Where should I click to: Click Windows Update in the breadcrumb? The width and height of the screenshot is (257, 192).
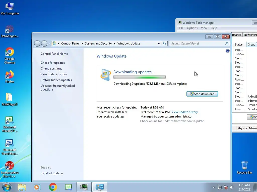coord(129,43)
